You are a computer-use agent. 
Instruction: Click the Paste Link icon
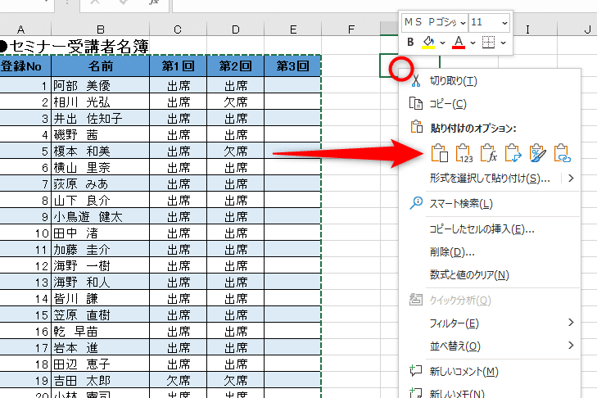click(563, 152)
